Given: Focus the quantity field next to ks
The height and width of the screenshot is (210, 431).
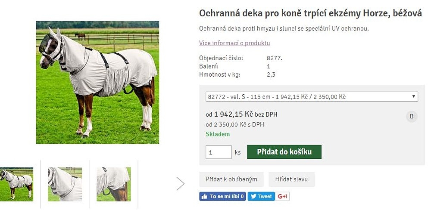Looking at the screenshot, I should [x=219, y=152].
